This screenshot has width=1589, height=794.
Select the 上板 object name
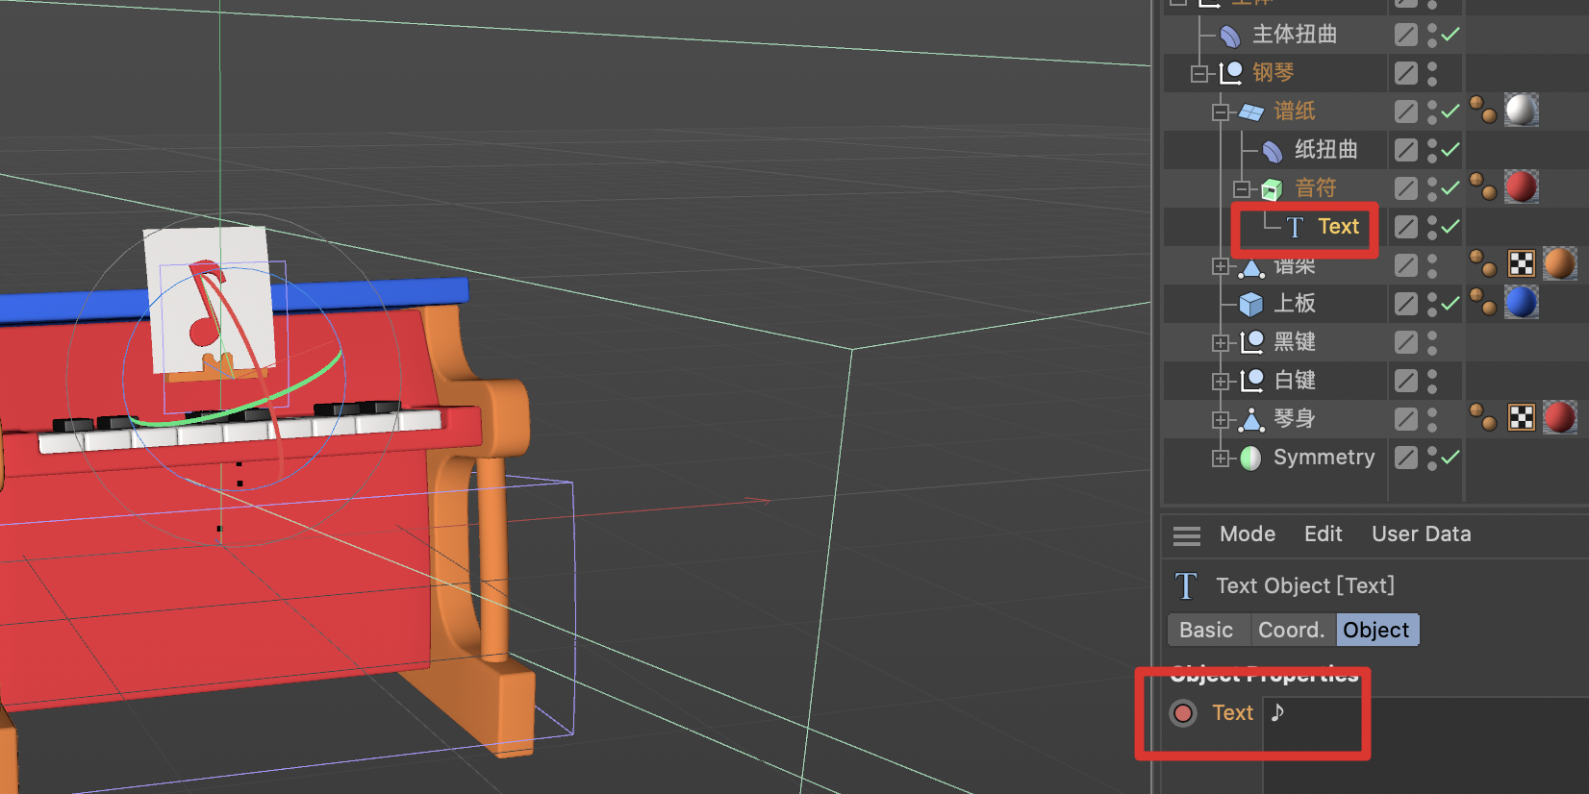point(1295,304)
